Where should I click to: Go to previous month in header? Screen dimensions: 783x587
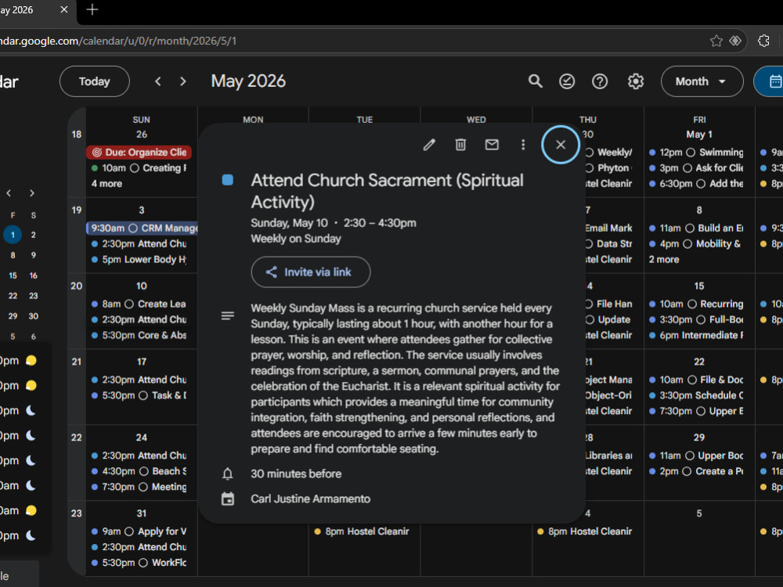158,81
